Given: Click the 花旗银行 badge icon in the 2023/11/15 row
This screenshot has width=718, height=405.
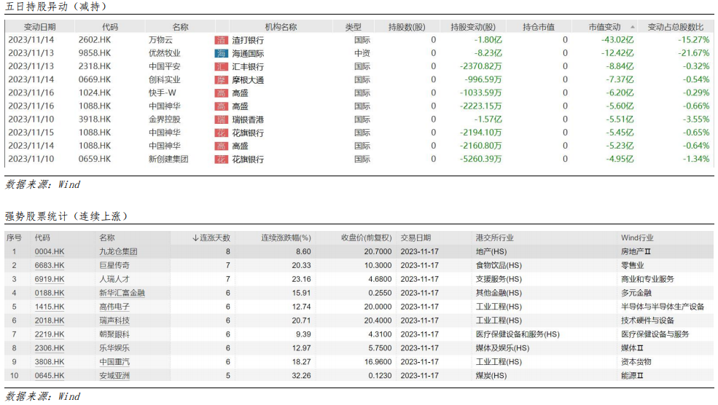Looking at the screenshot, I should pos(221,133).
